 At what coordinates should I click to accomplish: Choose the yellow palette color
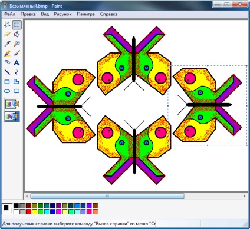coord(34,212)
